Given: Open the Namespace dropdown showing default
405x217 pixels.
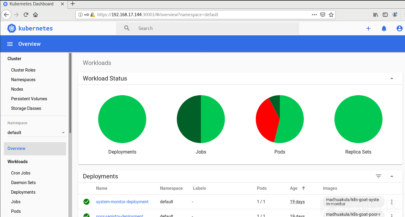Looking at the screenshot, I should click(x=36, y=133).
